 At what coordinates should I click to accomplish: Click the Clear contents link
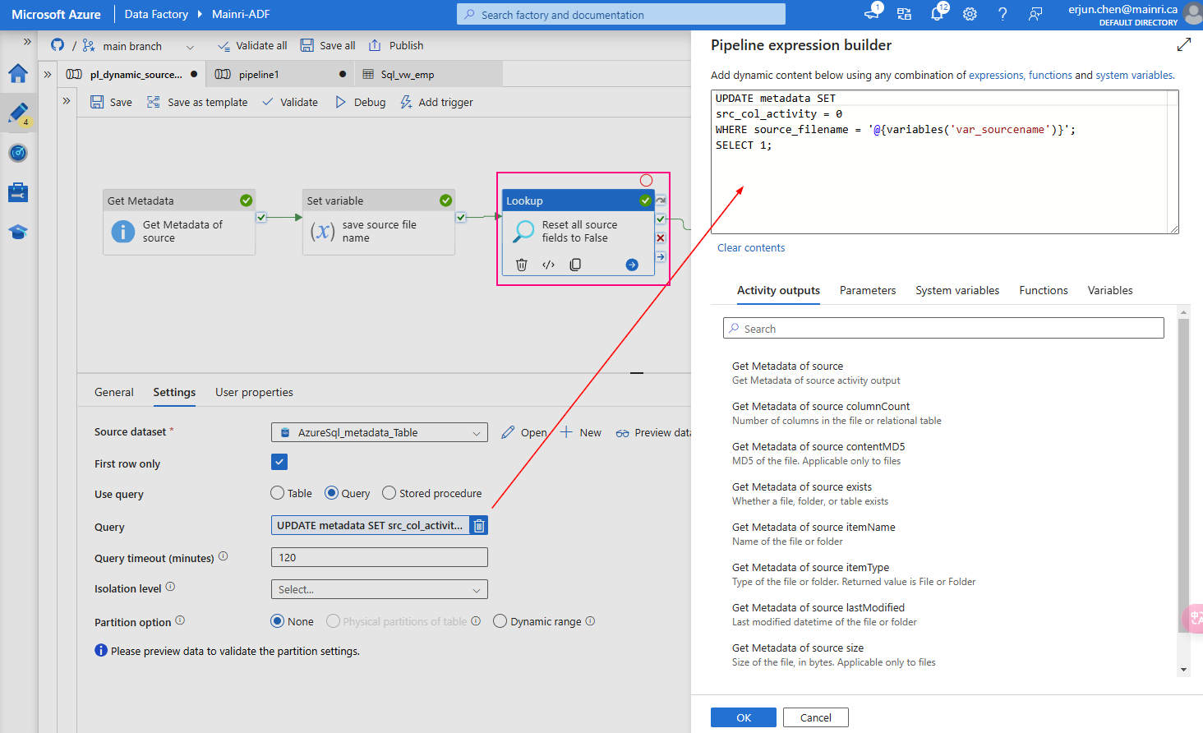[x=750, y=247]
